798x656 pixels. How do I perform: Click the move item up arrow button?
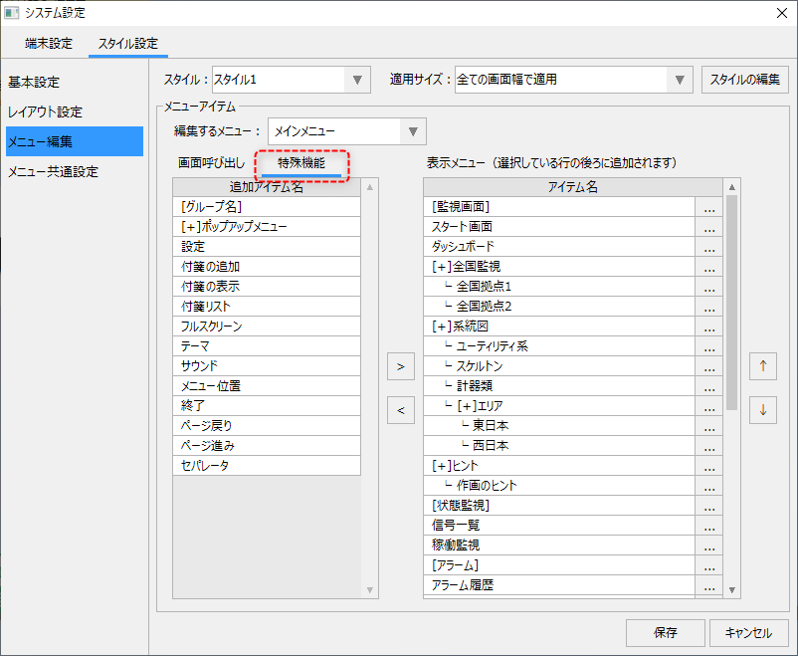[763, 366]
